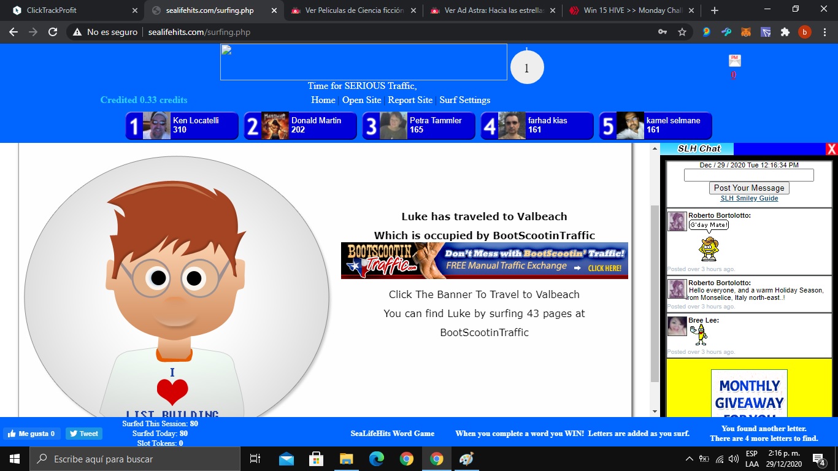This screenshot has width=838, height=471.
Task: Click the MetaMask fox extension icon
Action: [745, 32]
